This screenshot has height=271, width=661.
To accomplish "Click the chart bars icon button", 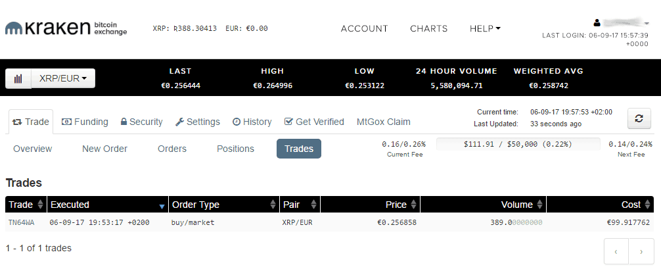I will point(18,78).
